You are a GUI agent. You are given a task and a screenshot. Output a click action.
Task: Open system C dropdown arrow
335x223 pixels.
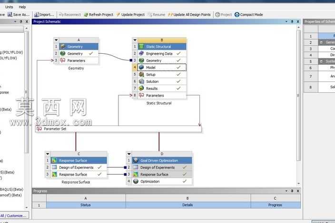click(x=48, y=154)
